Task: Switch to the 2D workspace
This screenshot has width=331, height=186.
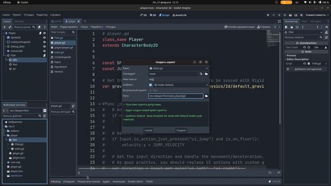Action: (144, 15)
